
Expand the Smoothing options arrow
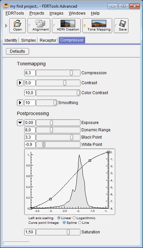(x=20, y=103)
